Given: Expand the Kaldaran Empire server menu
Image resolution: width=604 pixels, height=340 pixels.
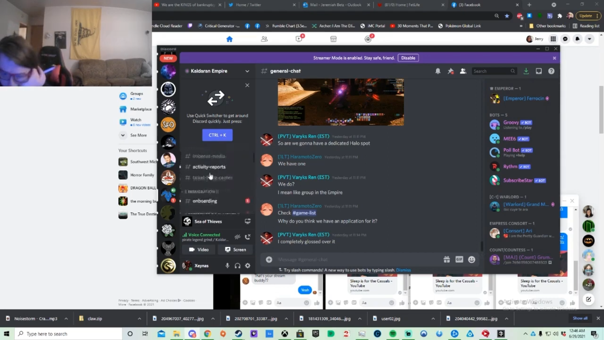Looking at the screenshot, I should pyautogui.click(x=247, y=71).
